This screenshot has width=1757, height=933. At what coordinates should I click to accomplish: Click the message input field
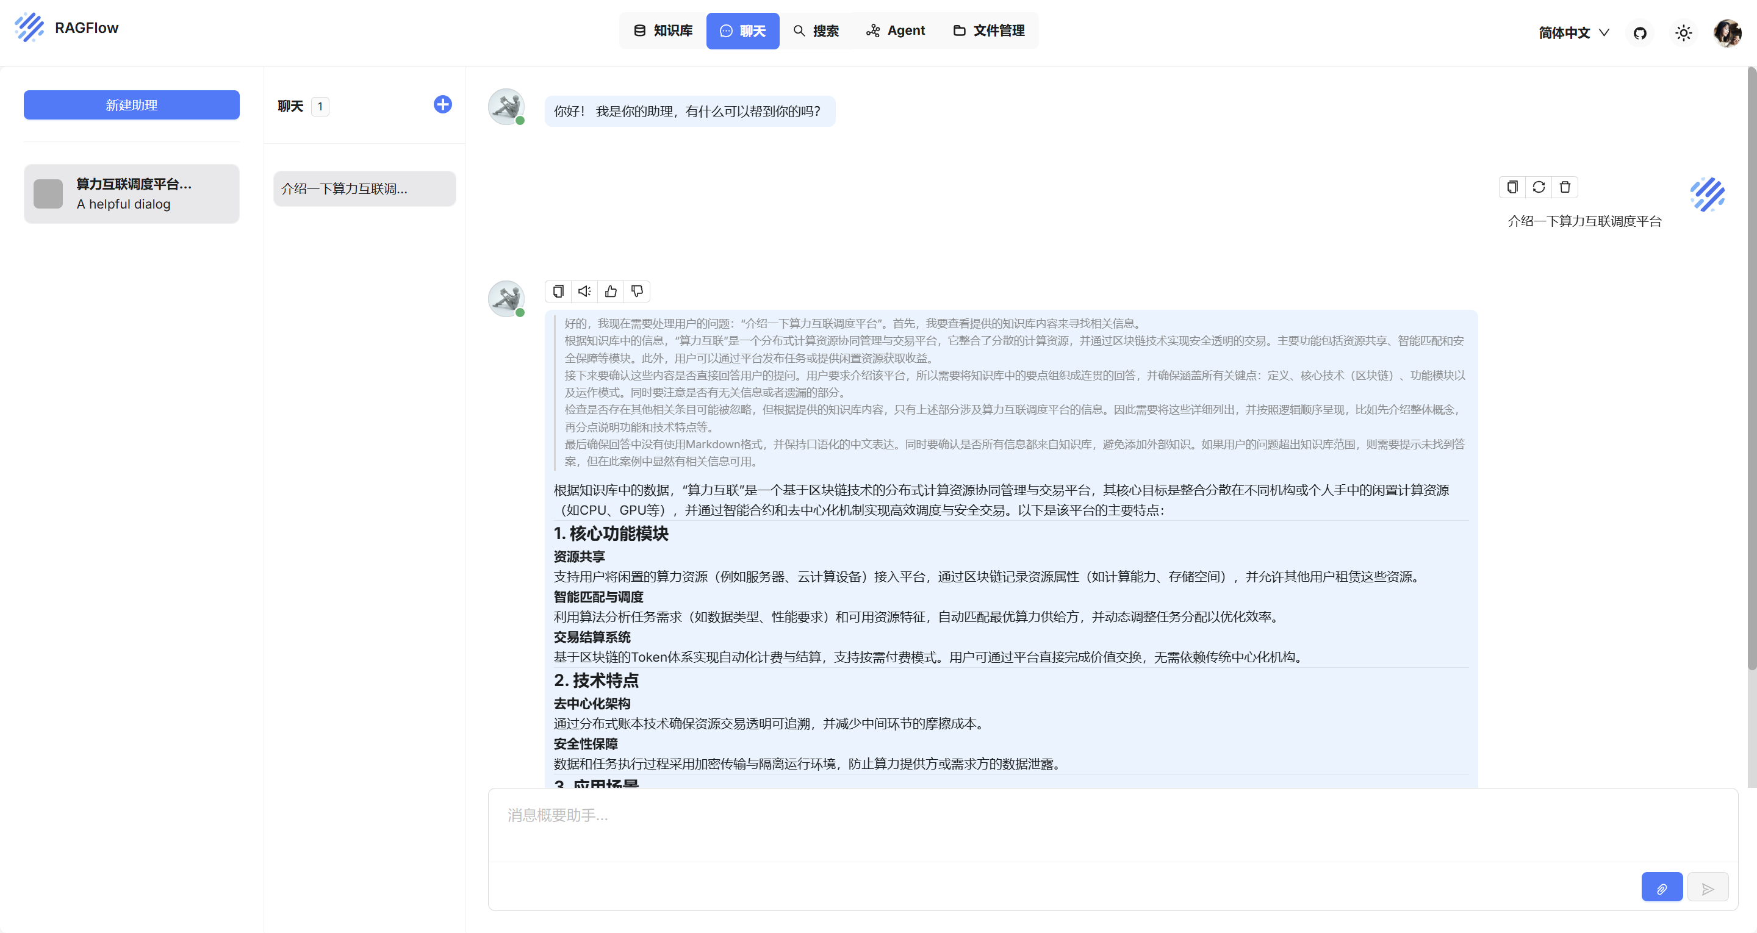(x=1112, y=825)
